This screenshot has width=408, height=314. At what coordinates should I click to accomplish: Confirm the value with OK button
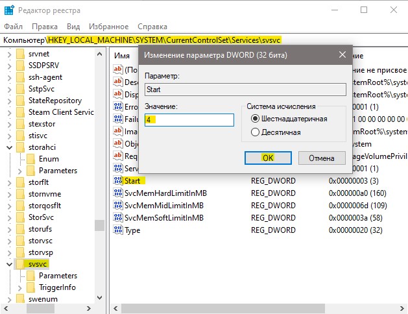tap(268, 158)
